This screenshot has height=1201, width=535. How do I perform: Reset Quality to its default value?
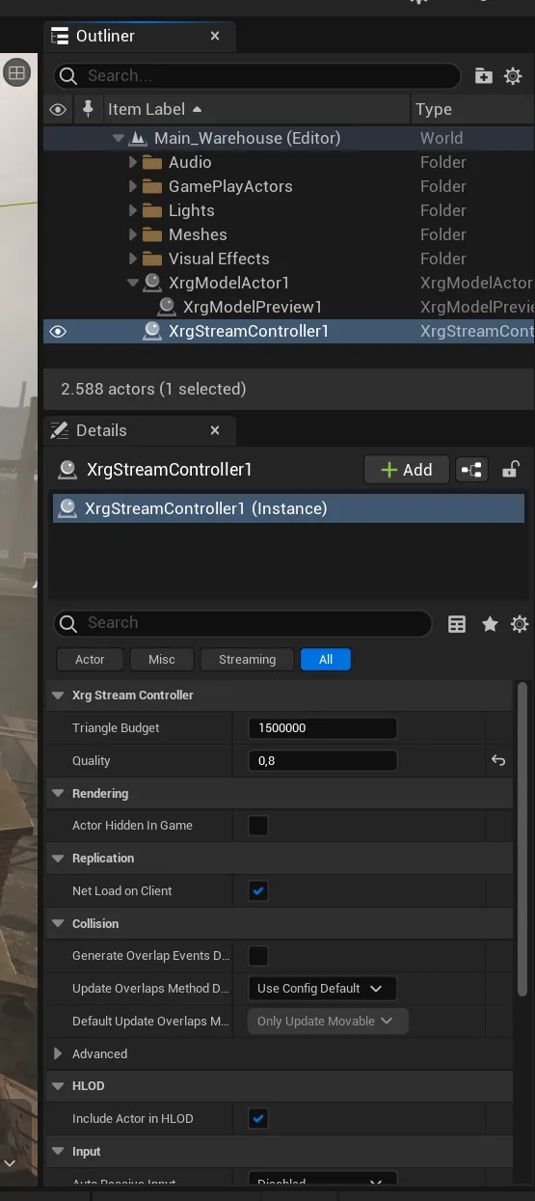(x=498, y=760)
